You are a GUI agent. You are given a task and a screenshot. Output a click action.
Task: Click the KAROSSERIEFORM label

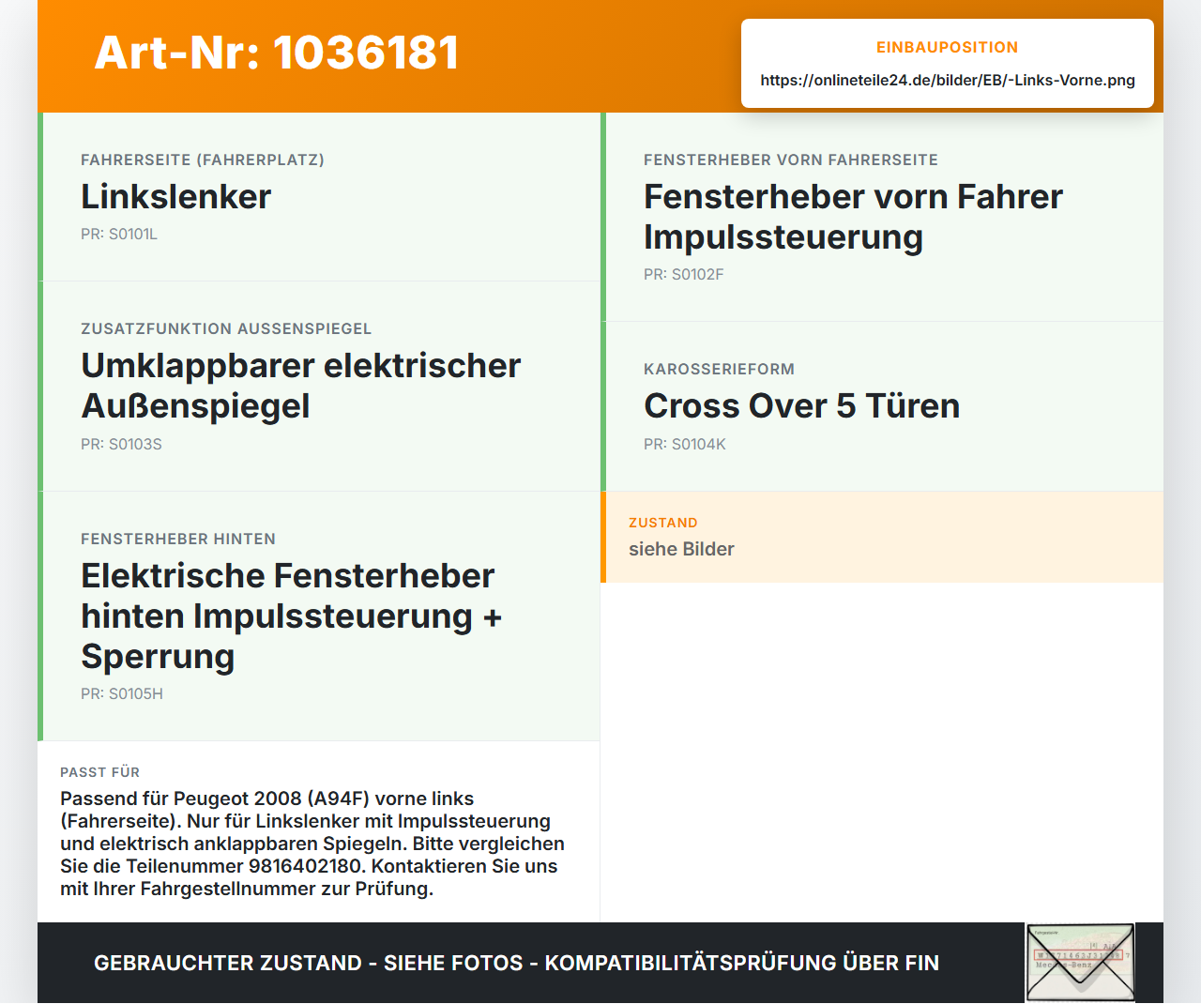[720, 369]
